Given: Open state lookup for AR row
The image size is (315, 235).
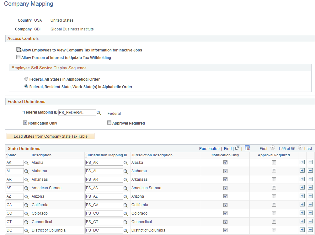Looking at the screenshot, I should coord(26,180).
